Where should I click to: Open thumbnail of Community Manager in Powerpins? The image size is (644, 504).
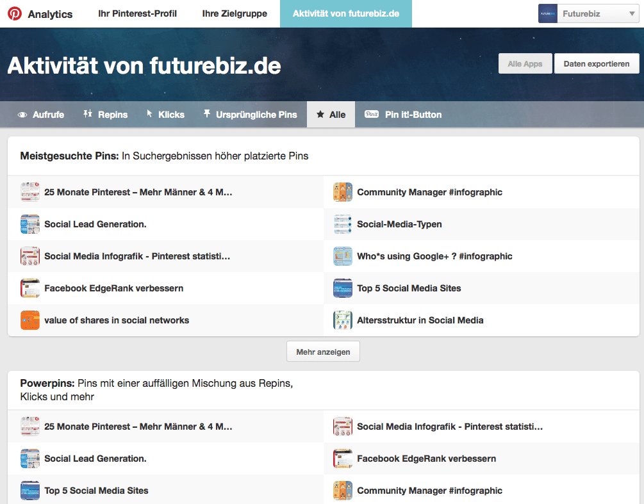(x=343, y=491)
